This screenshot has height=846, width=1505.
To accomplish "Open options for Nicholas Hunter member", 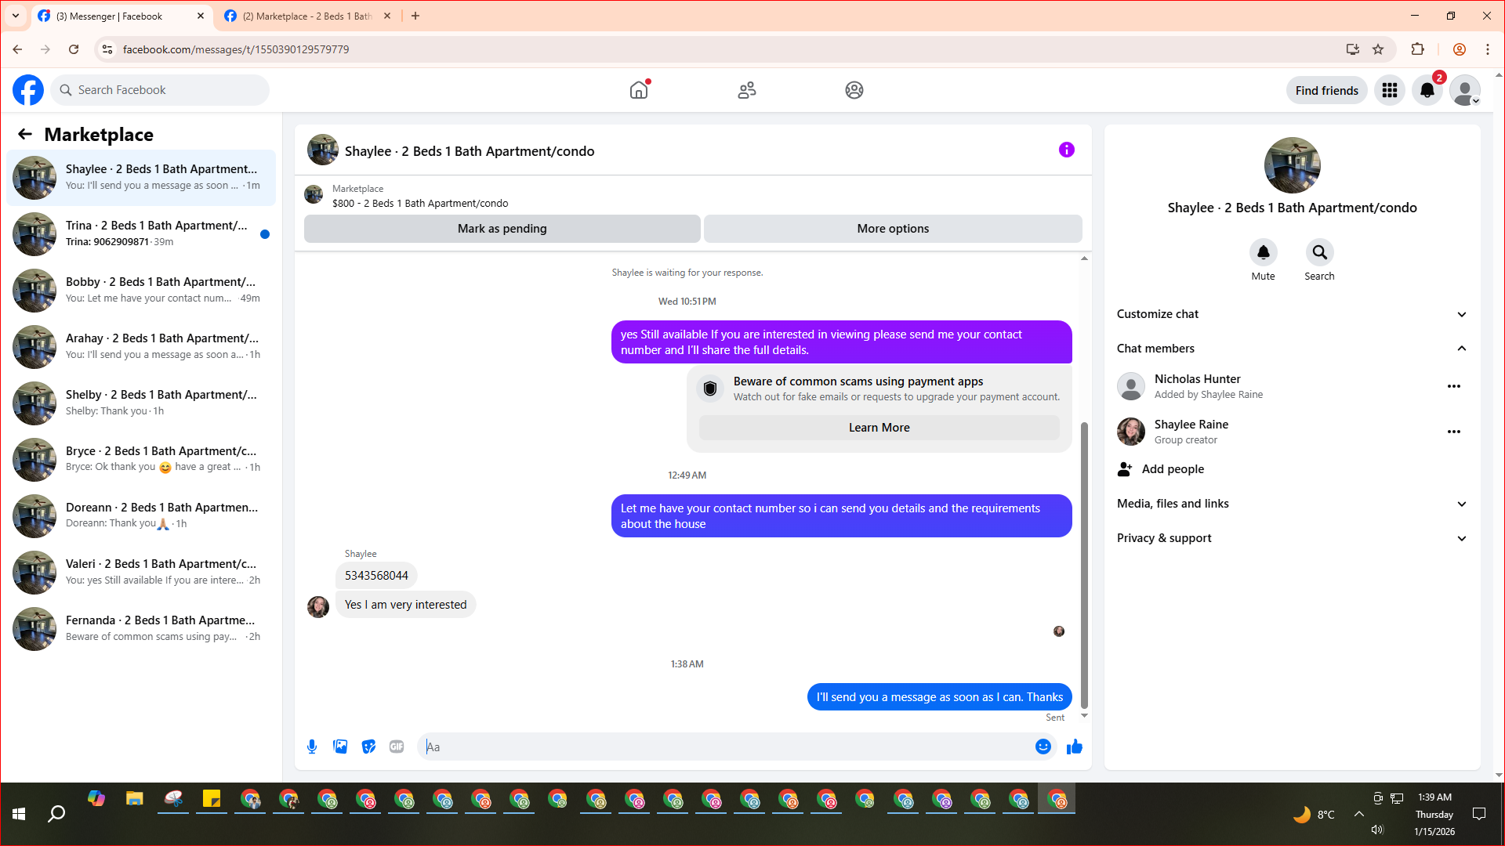I will (1453, 386).
